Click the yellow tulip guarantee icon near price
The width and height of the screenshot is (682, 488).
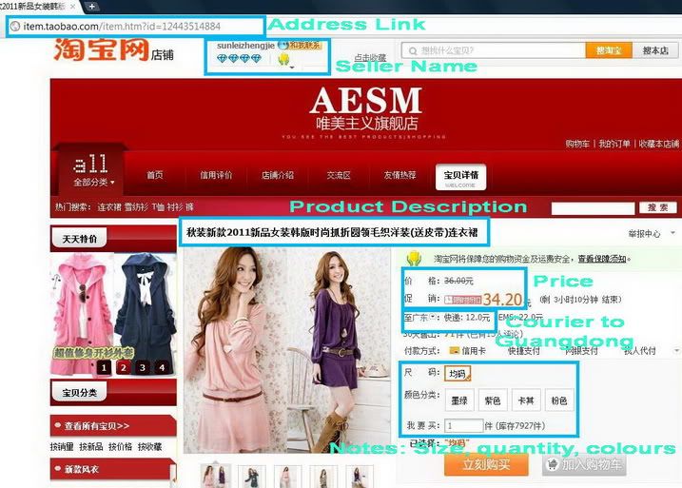tap(414, 258)
